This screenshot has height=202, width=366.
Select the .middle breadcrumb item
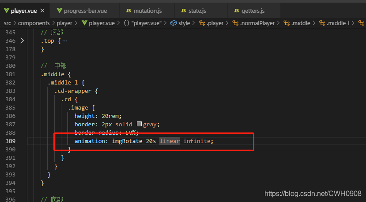tap(301, 23)
